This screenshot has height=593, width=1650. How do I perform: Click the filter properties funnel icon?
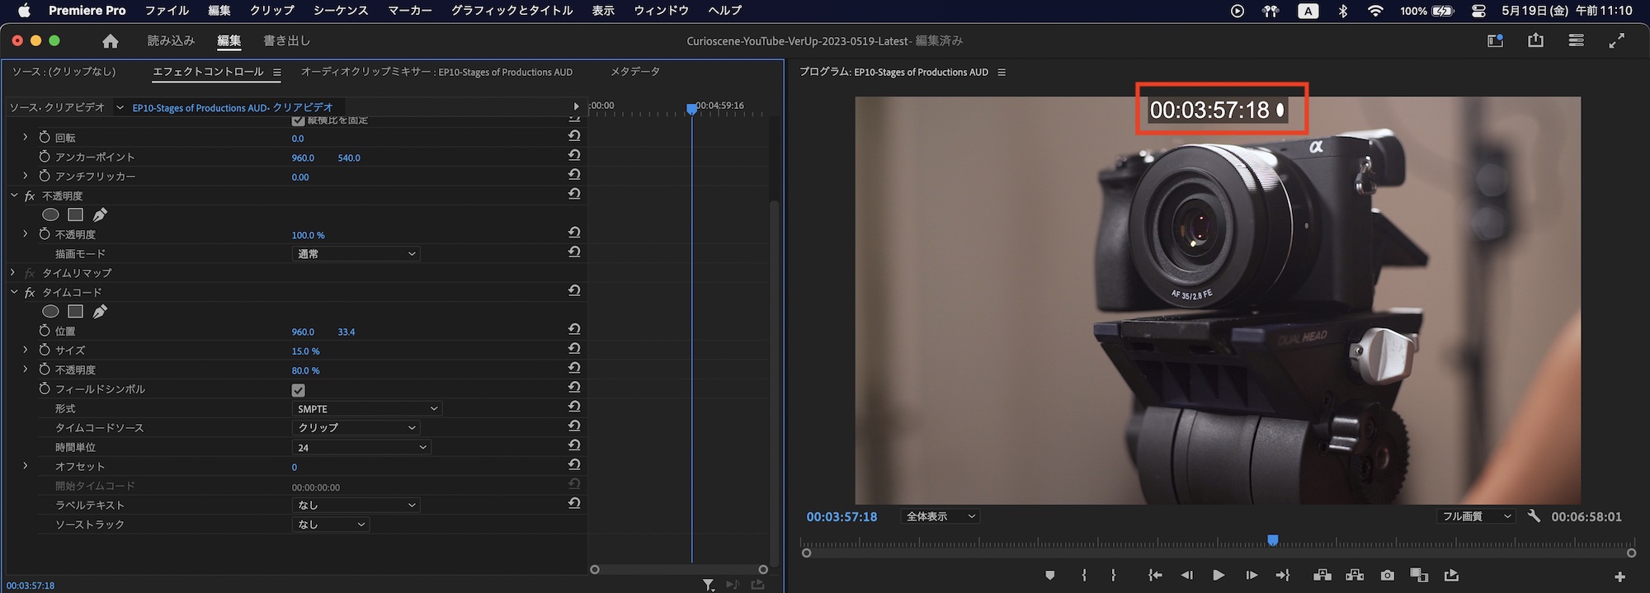[x=708, y=585]
